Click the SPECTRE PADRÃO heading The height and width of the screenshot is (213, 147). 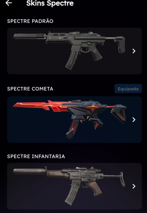tap(30, 21)
